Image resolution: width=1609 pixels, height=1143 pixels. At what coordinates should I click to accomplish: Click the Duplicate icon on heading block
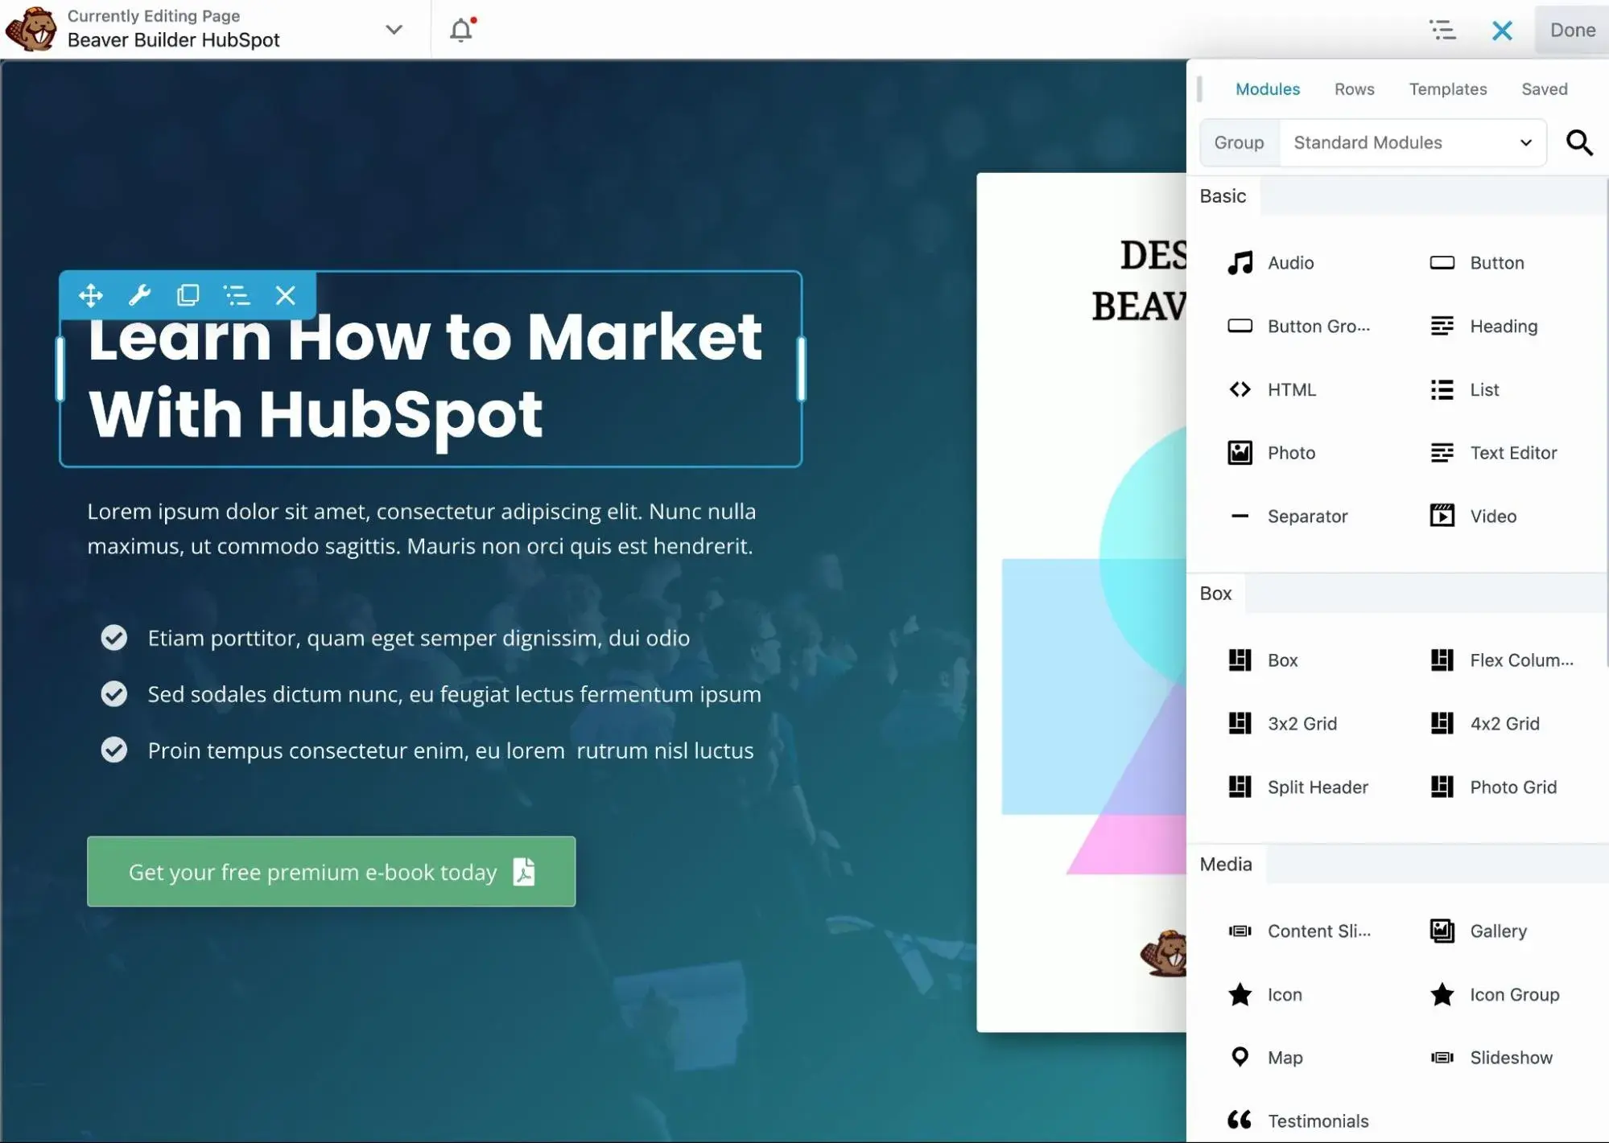[x=187, y=293]
